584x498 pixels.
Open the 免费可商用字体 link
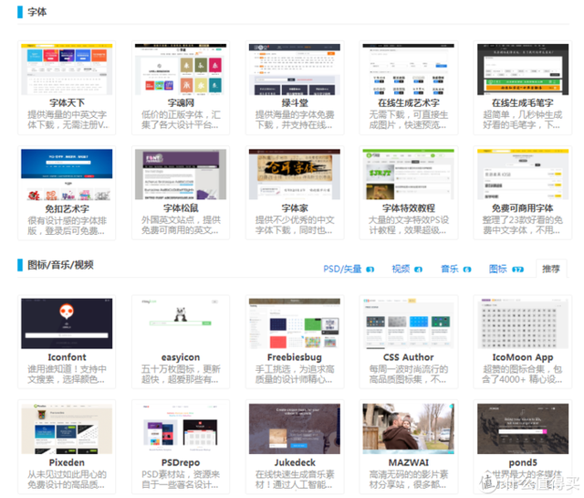point(523,208)
